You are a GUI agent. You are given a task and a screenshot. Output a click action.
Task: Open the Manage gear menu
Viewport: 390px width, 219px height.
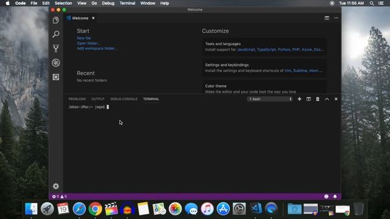(x=55, y=186)
